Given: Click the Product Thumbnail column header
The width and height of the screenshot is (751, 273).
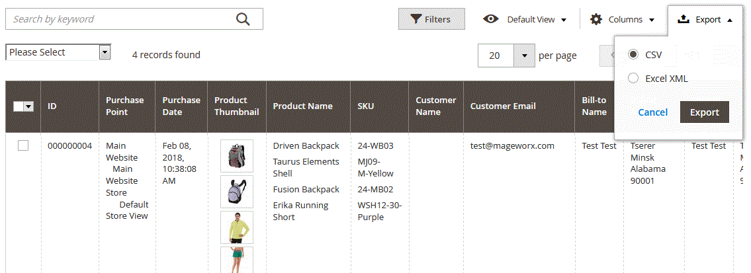Looking at the screenshot, I should click(237, 106).
